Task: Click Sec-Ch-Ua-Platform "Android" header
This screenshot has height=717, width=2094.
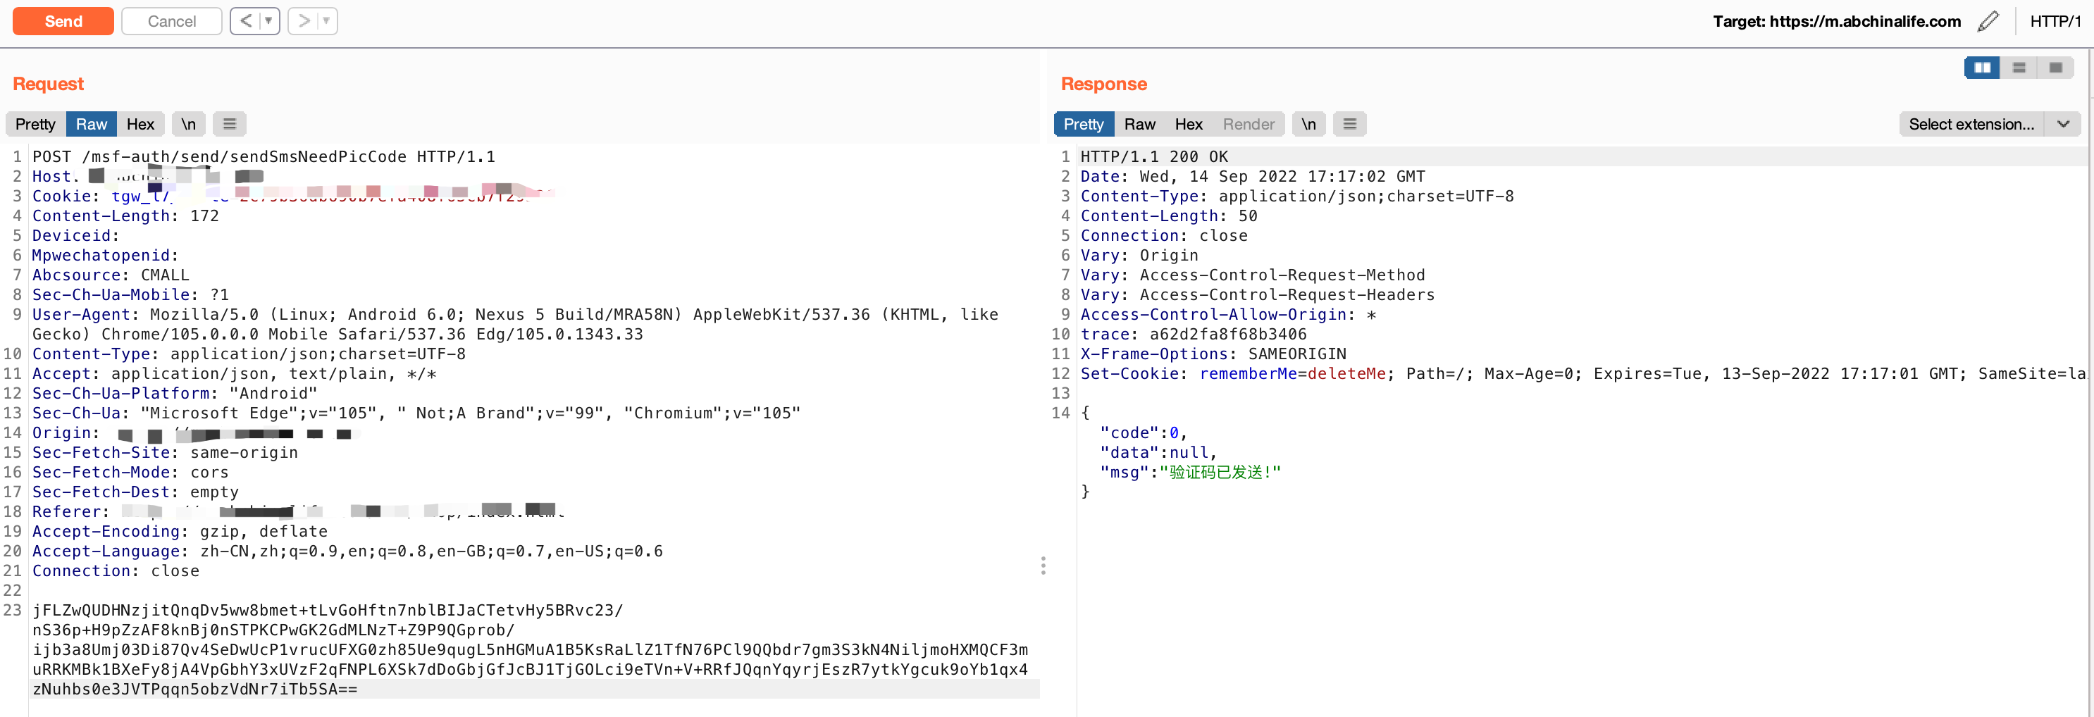Action: (175, 394)
